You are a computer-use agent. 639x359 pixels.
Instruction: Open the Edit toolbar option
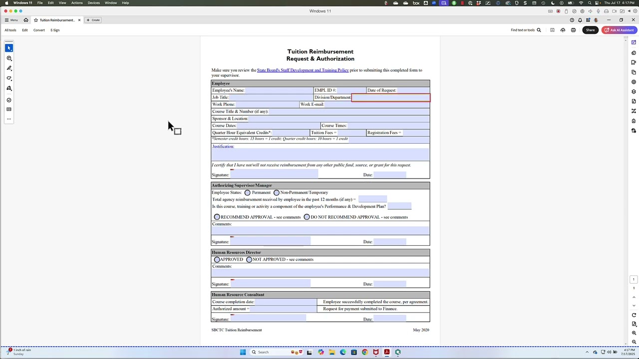pos(25,30)
